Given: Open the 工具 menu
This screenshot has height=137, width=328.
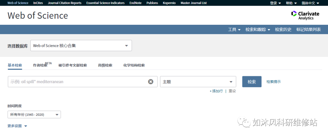Looking at the screenshot, I should click(234, 29).
